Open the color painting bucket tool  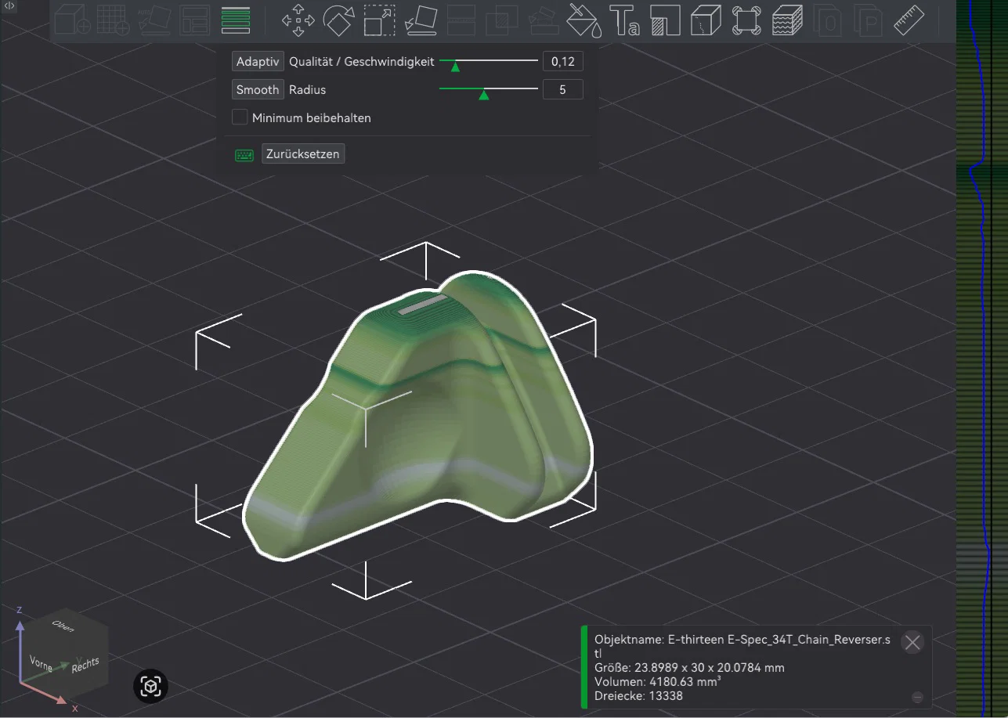tap(583, 20)
